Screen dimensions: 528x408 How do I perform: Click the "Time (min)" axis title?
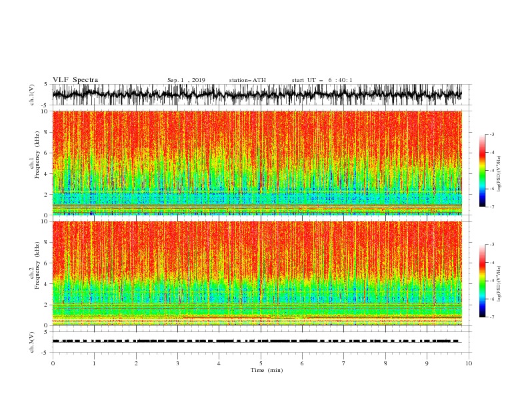pos(267,370)
